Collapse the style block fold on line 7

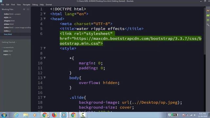[x=45, y=48]
